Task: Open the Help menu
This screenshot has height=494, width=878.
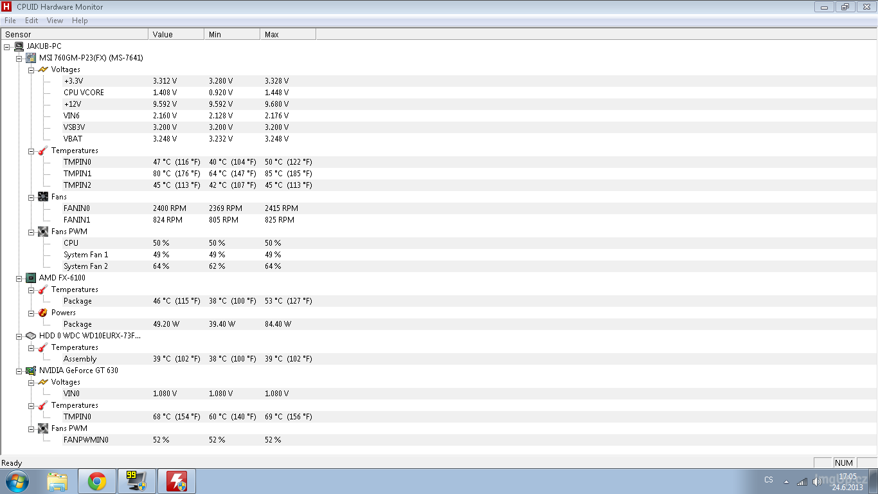Action: [80, 21]
